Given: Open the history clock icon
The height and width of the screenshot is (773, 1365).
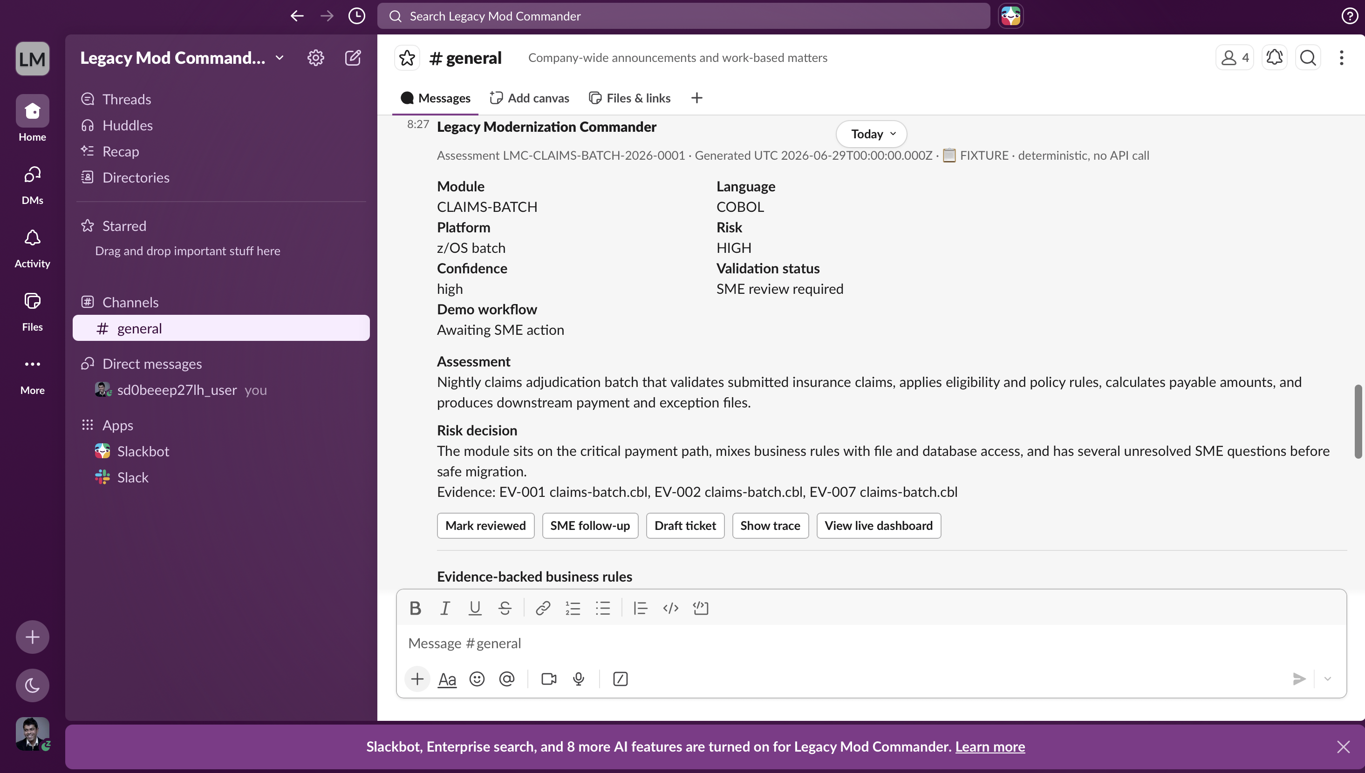Looking at the screenshot, I should 357,16.
